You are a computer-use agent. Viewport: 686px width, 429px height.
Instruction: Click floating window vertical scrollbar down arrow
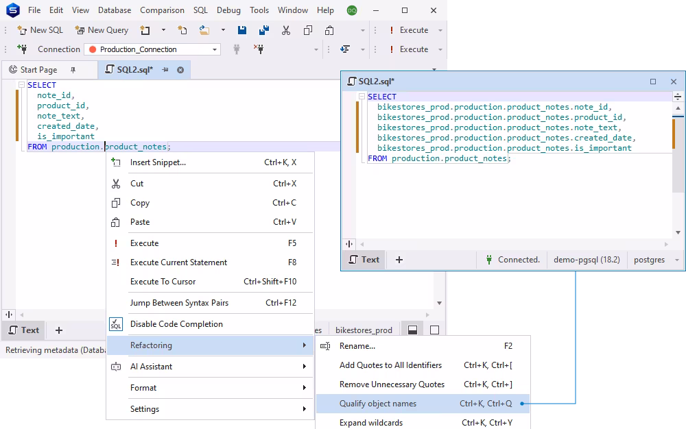coord(678,232)
